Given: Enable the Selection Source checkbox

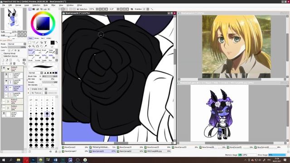Looking at the screenshot, I should click(2, 56).
